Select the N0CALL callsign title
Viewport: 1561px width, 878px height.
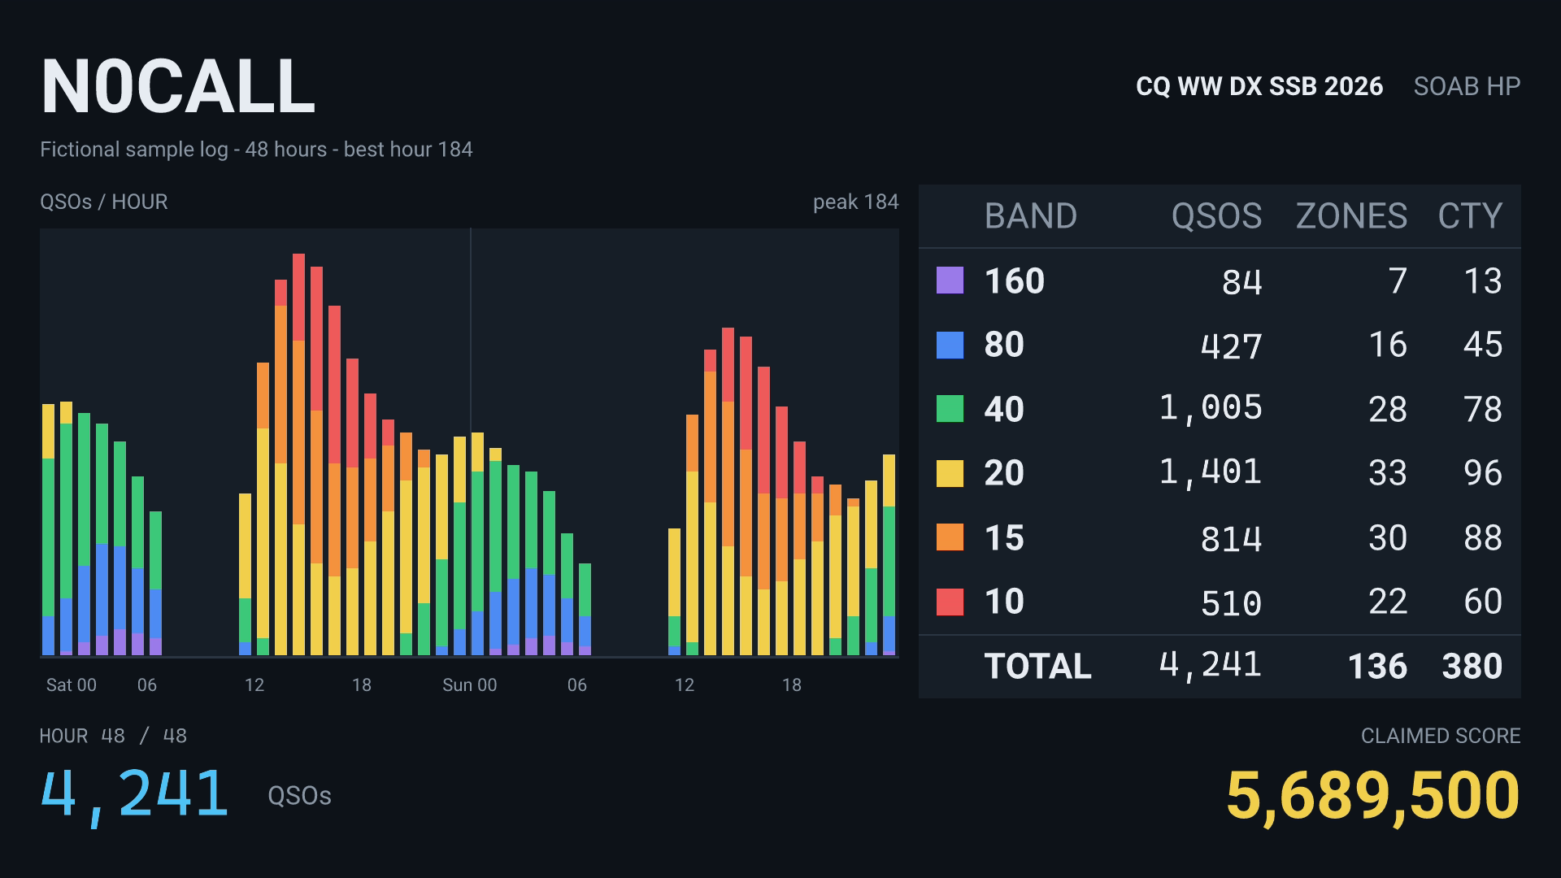(x=178, y=86)
